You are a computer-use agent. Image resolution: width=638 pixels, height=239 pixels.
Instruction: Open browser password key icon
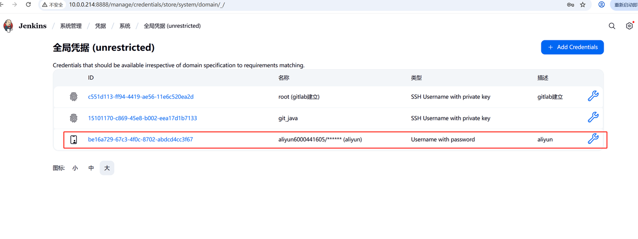(x=570, y=4)
